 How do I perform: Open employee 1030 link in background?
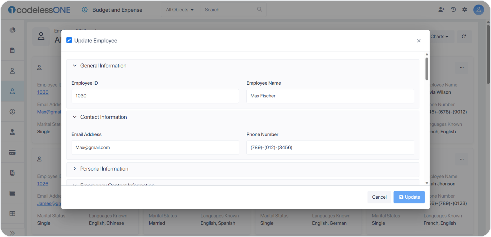pos(43,92)
